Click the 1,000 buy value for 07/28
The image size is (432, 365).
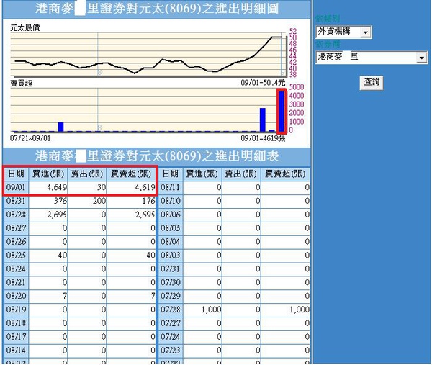(211, 310)
